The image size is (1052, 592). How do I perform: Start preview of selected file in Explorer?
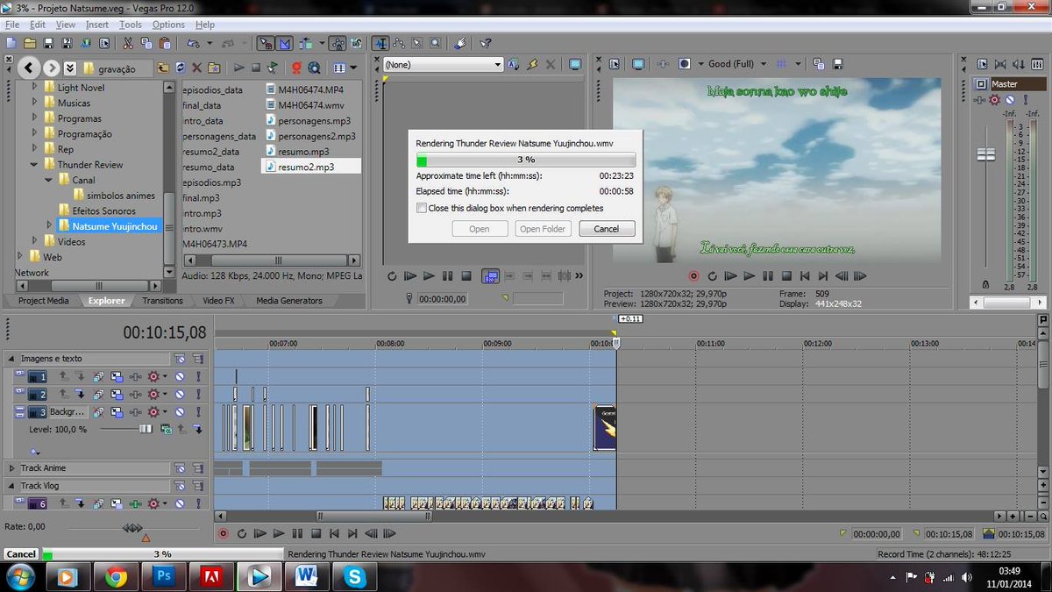click(238, 68)
